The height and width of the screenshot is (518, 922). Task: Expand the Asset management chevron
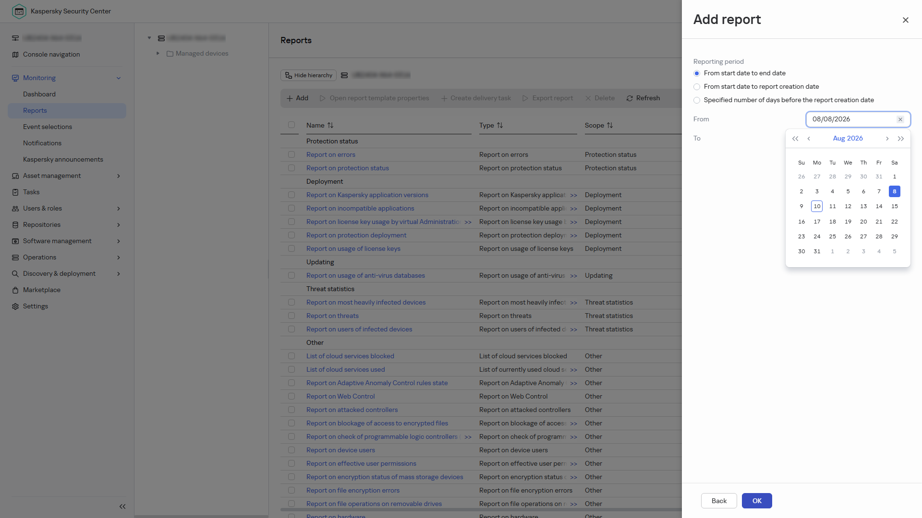119,176
